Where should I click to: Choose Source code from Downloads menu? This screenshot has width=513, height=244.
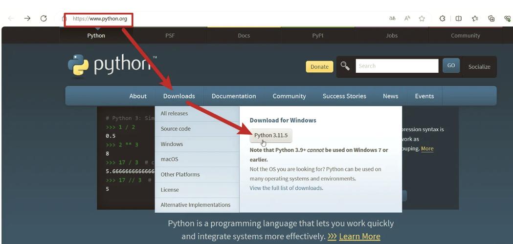click(x=197, y=129)
